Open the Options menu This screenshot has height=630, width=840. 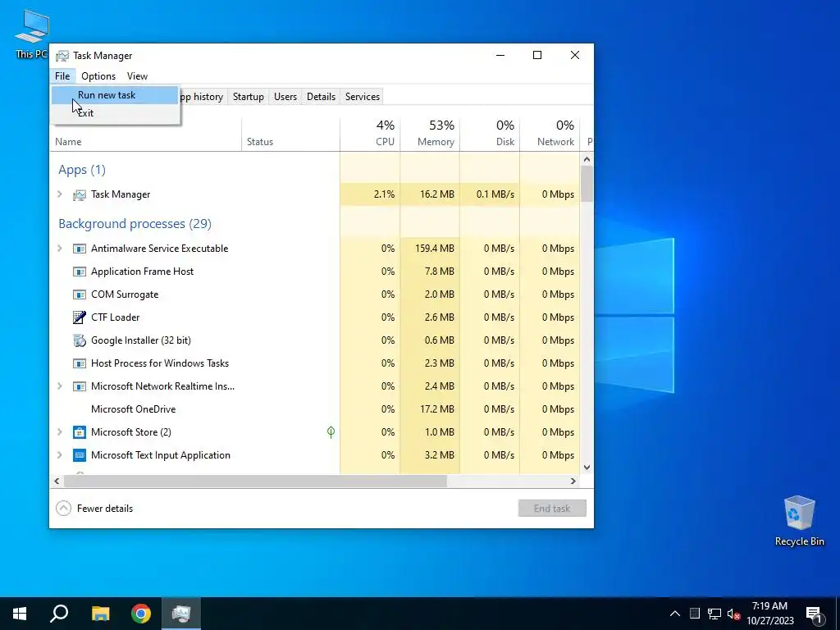coord(98,76)
